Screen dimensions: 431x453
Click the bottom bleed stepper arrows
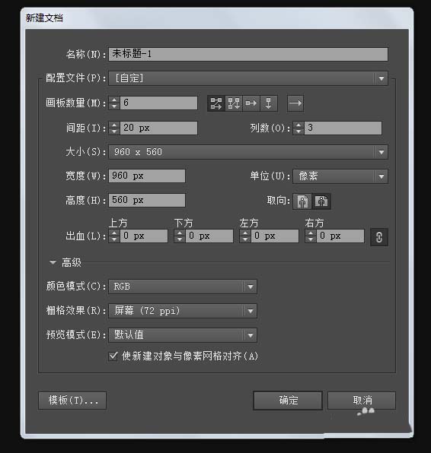(x=180, y=236)
